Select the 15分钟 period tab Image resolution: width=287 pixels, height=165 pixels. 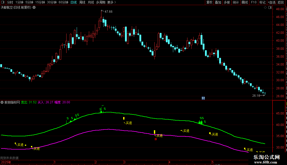coord(40,2)
